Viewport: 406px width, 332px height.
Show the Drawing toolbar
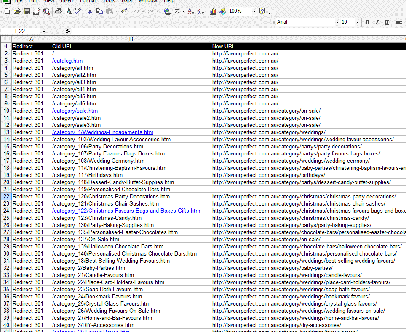pos(223,11)
